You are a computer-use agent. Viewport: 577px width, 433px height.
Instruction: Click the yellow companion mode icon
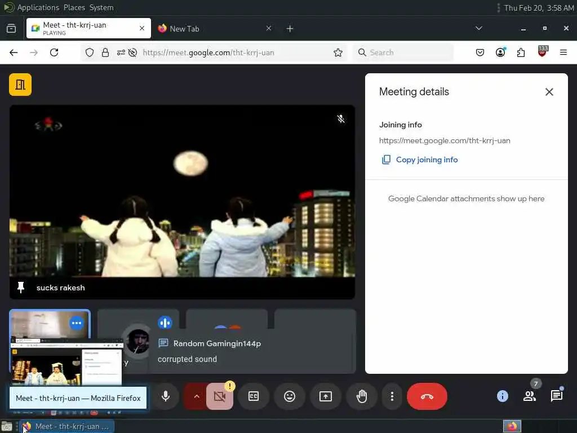point(20,85)
